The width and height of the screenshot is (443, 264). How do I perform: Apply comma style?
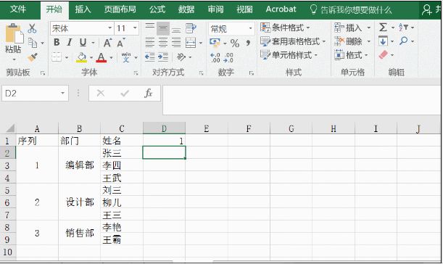coord(248,43)
